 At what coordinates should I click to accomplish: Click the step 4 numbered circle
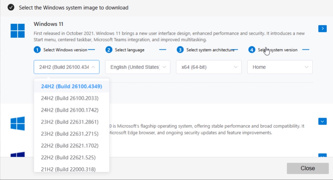click(251, 50)
